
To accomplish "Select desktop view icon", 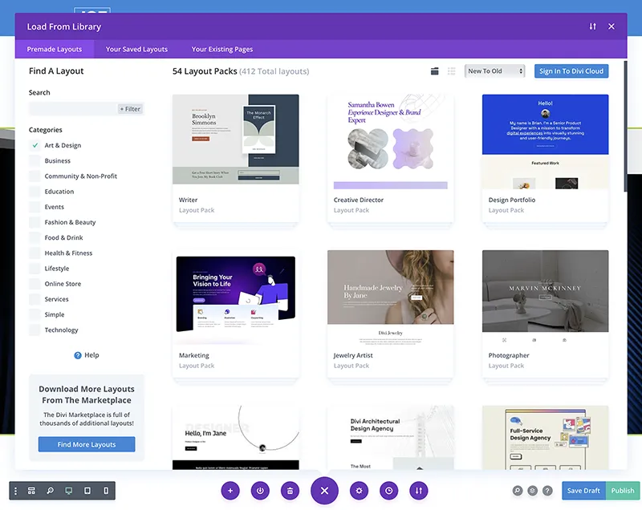I will click(69, 491).
